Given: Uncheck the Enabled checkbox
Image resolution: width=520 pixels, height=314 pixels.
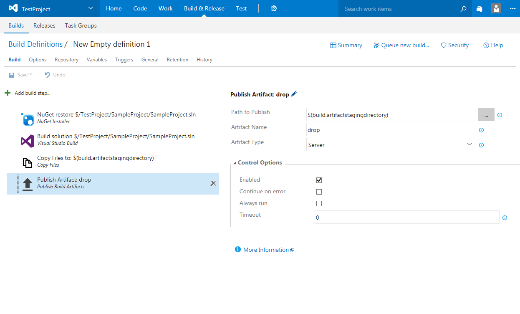Looking at the screenshot, I should [319, 180].
